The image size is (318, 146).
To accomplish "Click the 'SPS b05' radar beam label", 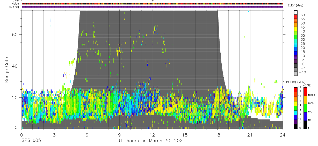I will (x=31, y=141).
